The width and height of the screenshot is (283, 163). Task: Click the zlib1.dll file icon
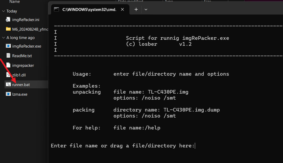[8, 75]
